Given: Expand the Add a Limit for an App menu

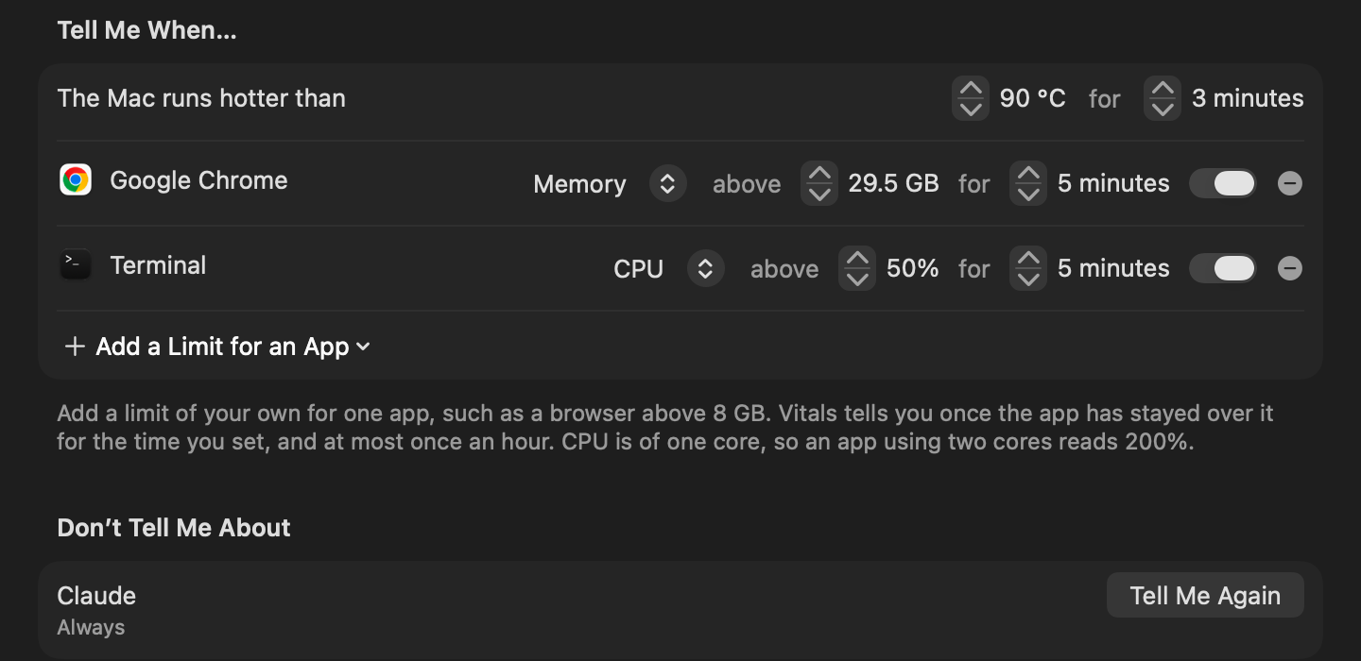Looking at the screenshot, I should [216, 347].
